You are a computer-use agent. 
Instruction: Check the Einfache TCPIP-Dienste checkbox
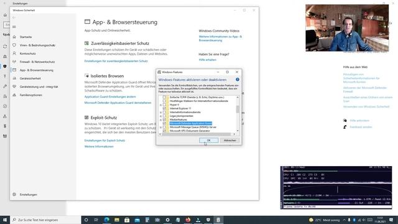click(164, 97)
